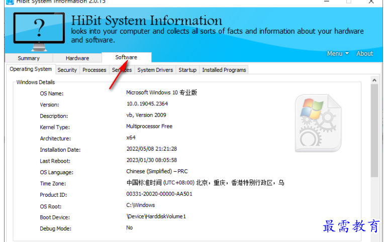Click 'Chinese (Simplified) – PRC' value
The height and width of the screenshot is (242, 384).
point(157,171)
